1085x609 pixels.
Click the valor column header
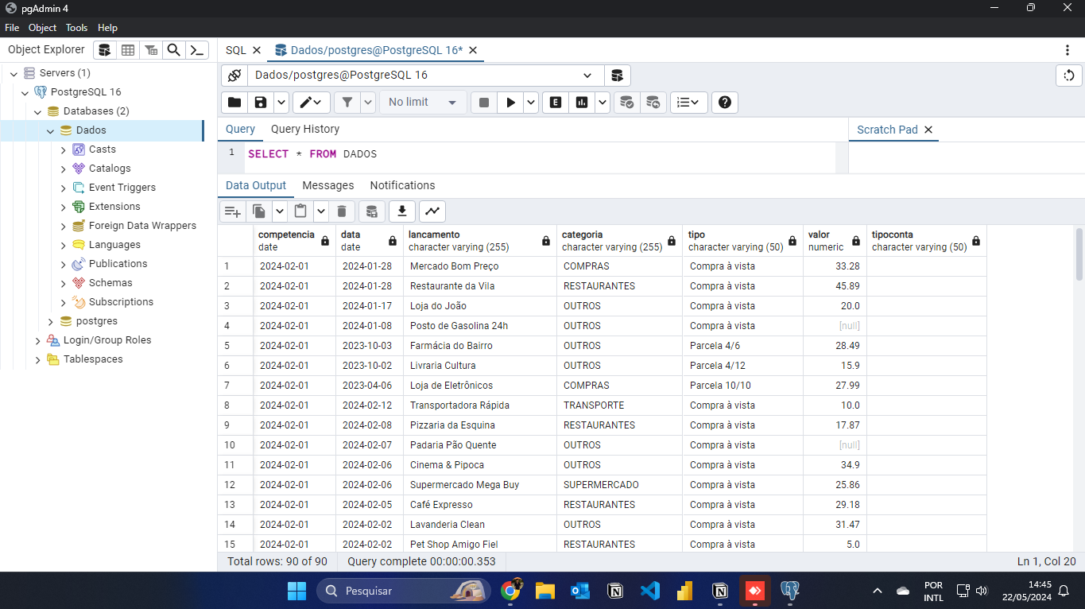coord(835,241)
